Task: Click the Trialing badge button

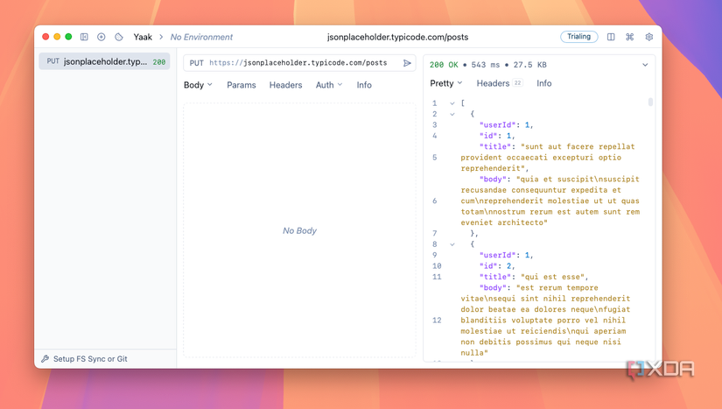Action: click(x=578, y=37)
